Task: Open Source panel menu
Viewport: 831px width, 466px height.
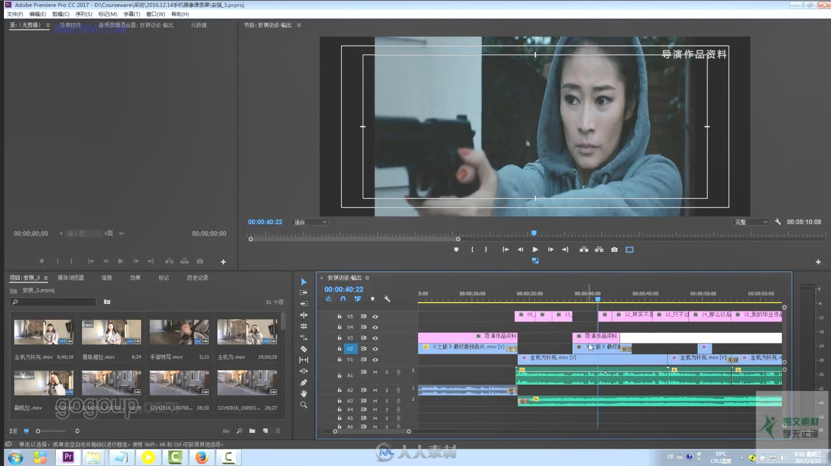Action: click(48, 25)
